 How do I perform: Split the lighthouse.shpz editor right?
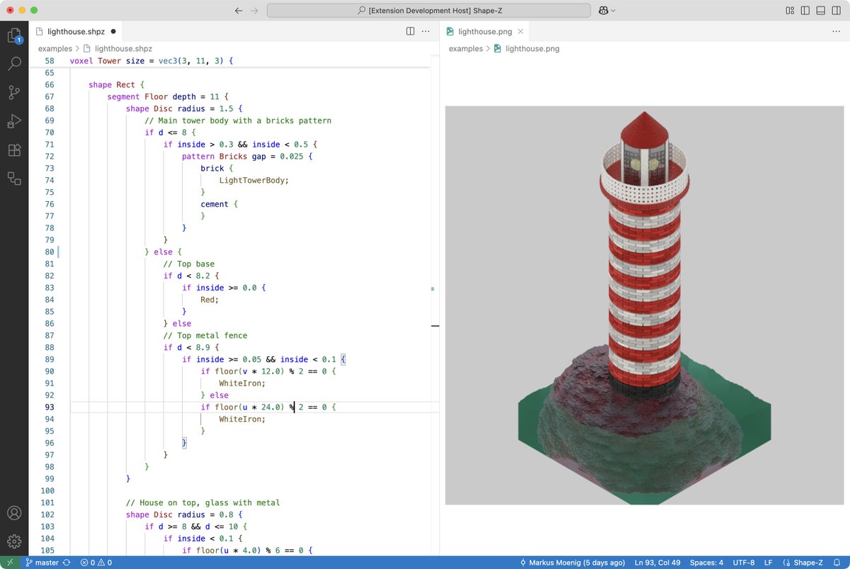click(x=410, y=31)
